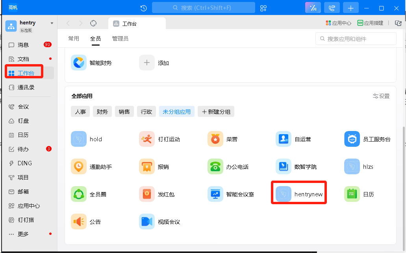Filter apps by 人事 group
The width and height of the screenshot is (406, 253).
[80, 111]
